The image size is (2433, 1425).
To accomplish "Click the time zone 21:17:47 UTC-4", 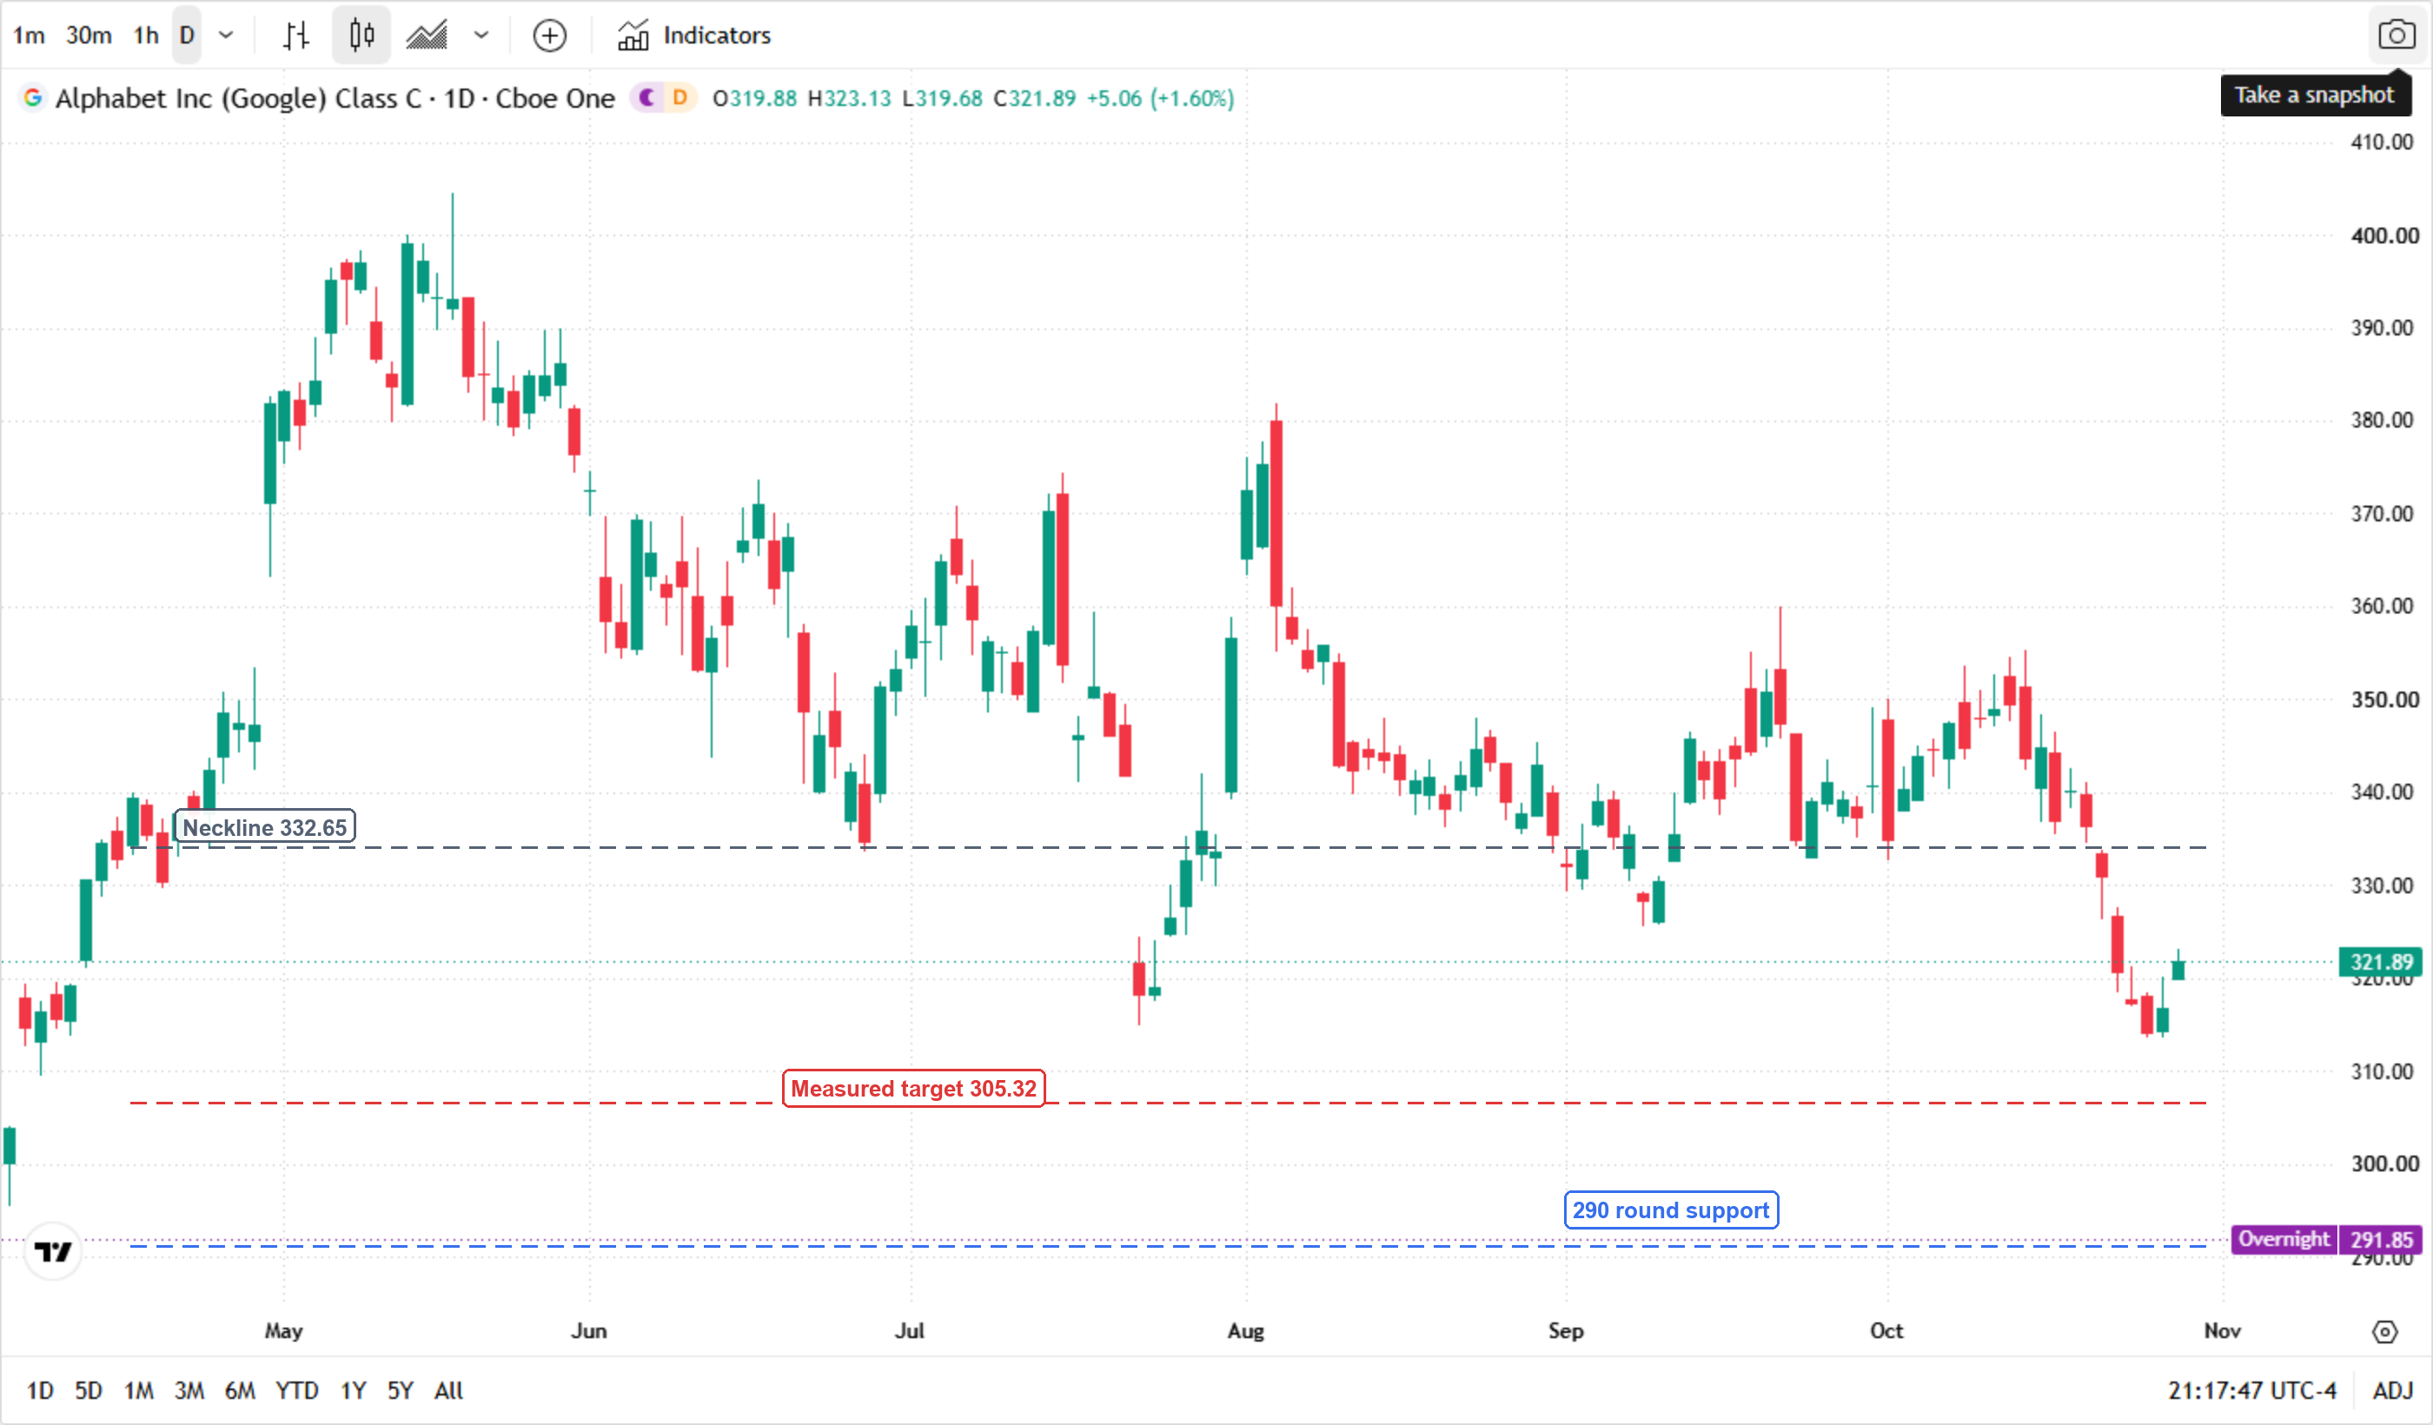I will (x=2252, y=1392).
